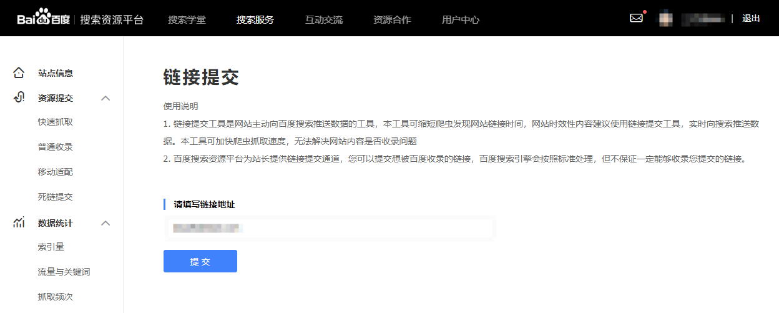Open the 互动交流 menu
The width and height of the screenshot is (779, 313).
point(323,19)
